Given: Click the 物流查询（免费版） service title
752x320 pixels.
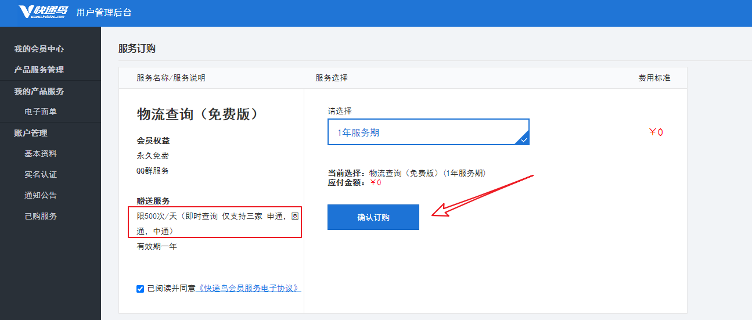Looking at the screenshot, I should pos(197,114).
